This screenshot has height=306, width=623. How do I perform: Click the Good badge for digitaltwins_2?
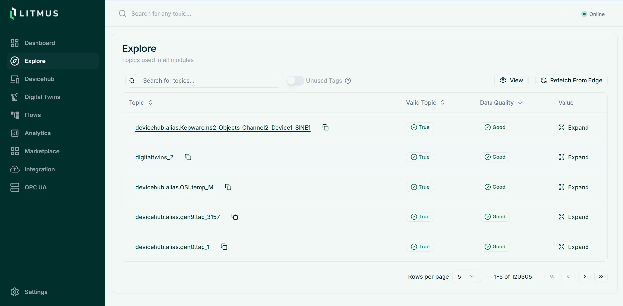(495, 157)
